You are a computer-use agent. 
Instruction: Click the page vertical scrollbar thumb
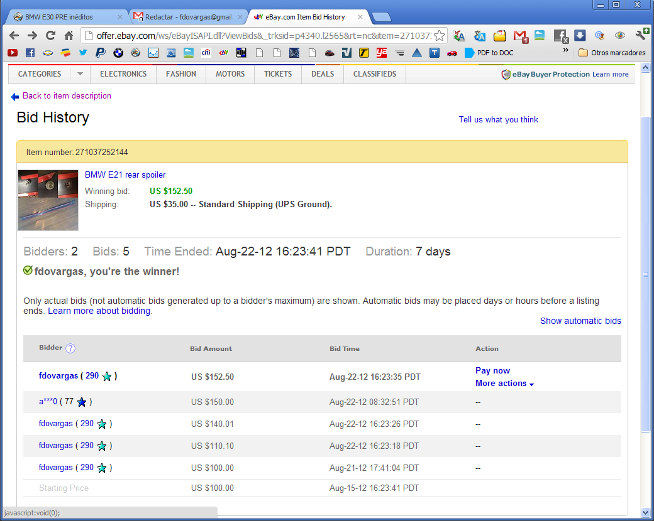point(645,275)
